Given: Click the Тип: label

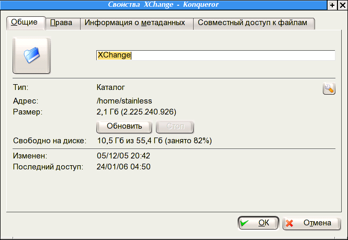Looking at the screenshot, I should [20, 87].
